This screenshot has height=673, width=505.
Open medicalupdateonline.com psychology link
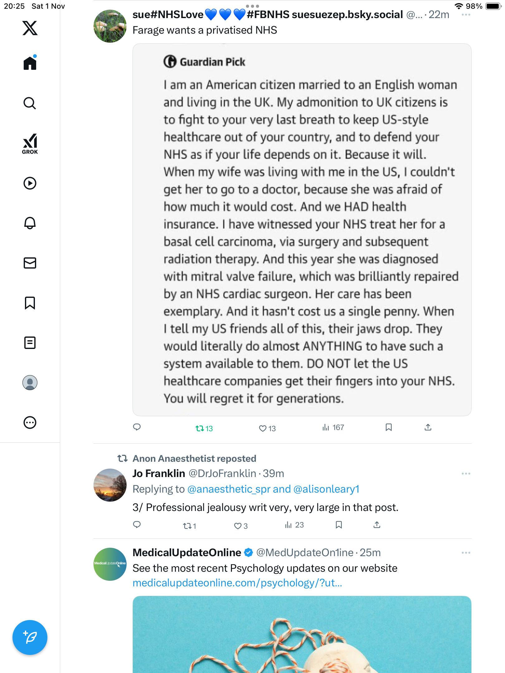tap(237, 583)
